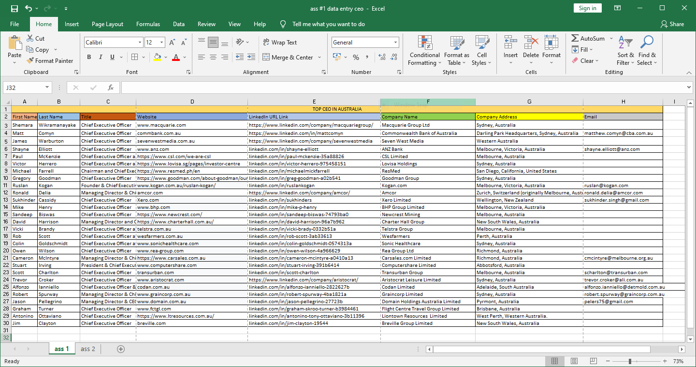The image size is (696, 367).
Task: Toggle Bold formatting
Action: [89, 57]
